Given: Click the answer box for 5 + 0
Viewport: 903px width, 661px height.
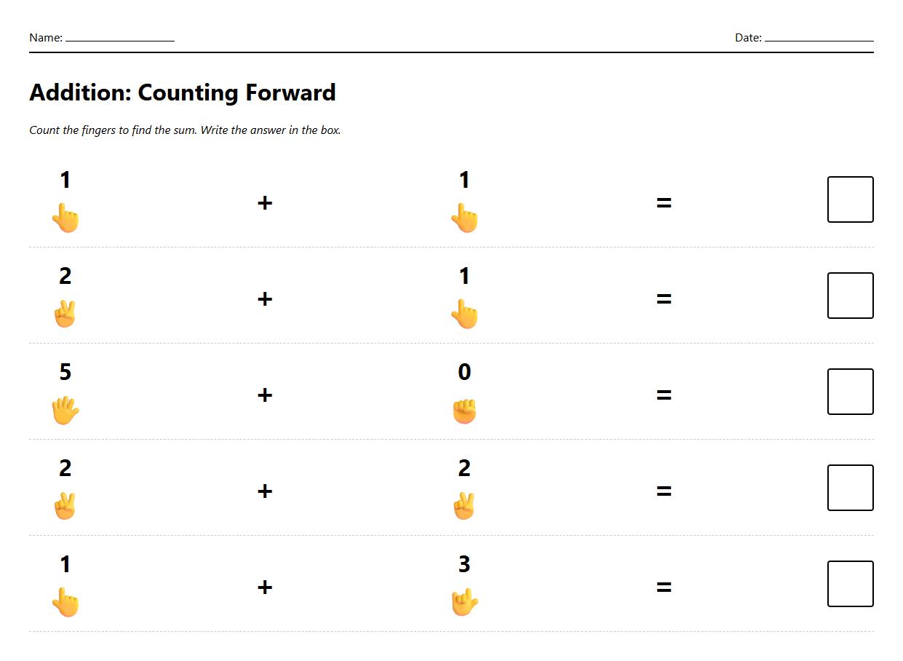Looking at the screenshot, I should click(x=850, y=392).
